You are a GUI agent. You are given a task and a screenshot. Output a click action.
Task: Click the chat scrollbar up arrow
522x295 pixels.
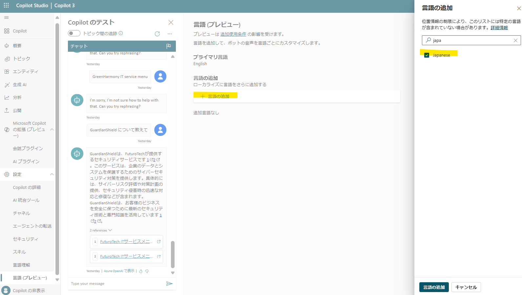tap(173, 57)
